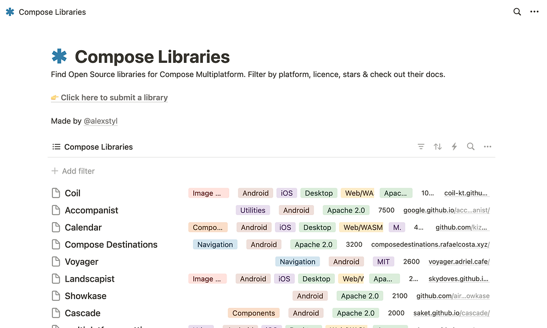Select the Compose Libraries view tab
Screen dimensions: 547x328
tap(92, 147)
